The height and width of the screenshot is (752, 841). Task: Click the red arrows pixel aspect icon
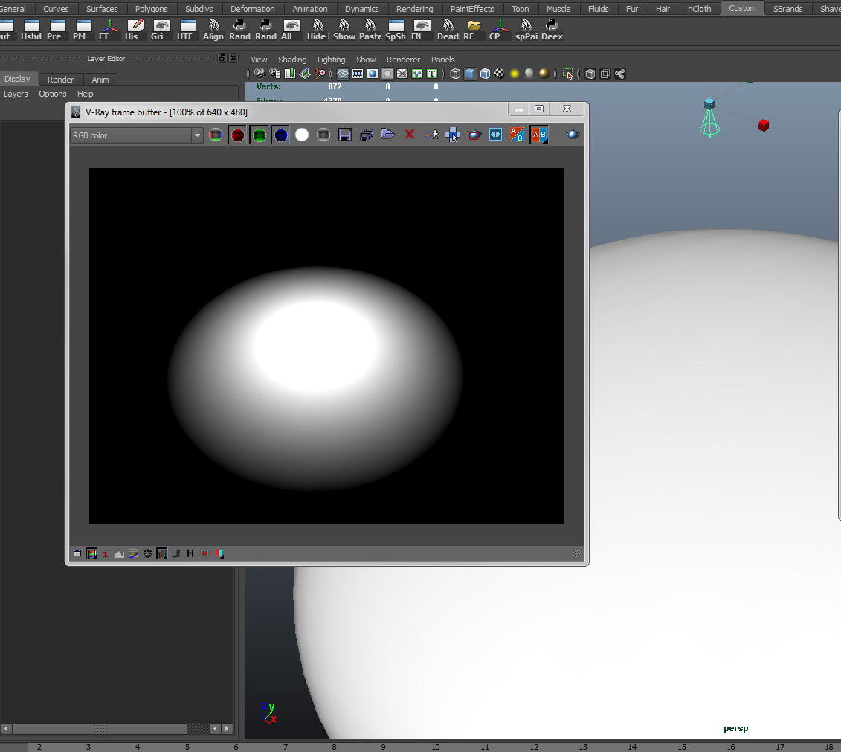pos(204,553)
